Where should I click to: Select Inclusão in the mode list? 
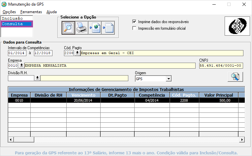17,18
